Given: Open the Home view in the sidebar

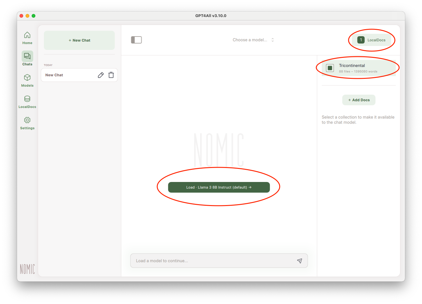Looking at the screenshot, I should (x=27, y=38).
